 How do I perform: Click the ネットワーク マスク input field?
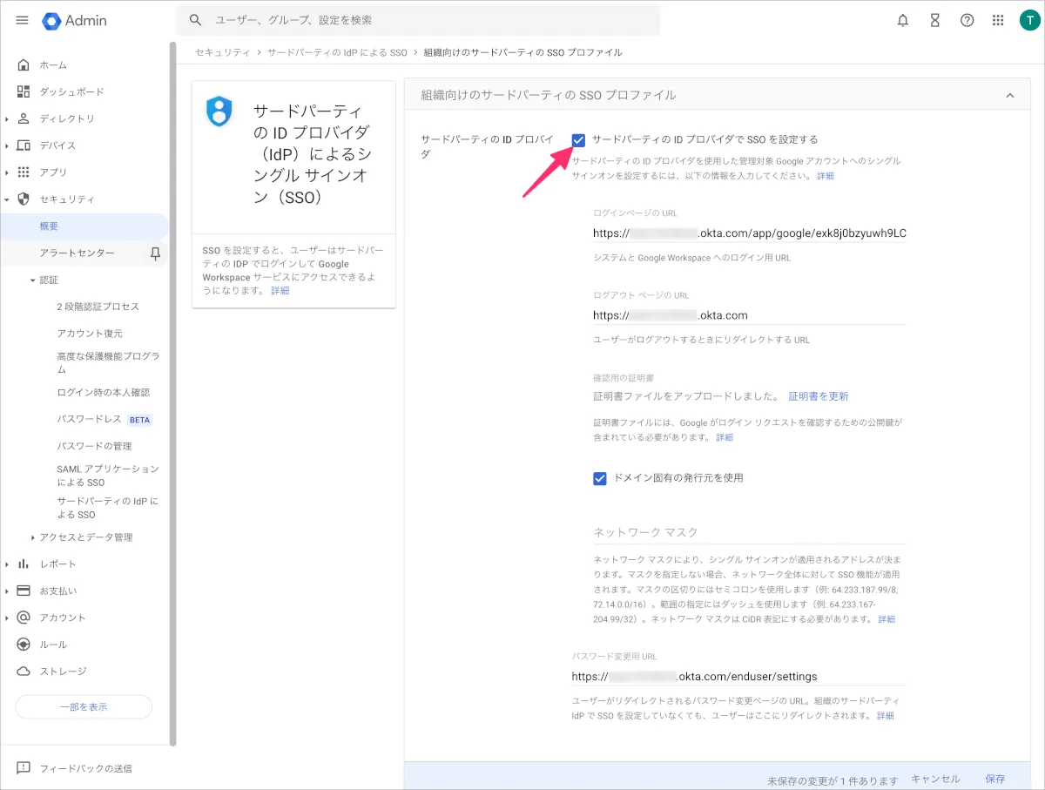click(750, 532)
